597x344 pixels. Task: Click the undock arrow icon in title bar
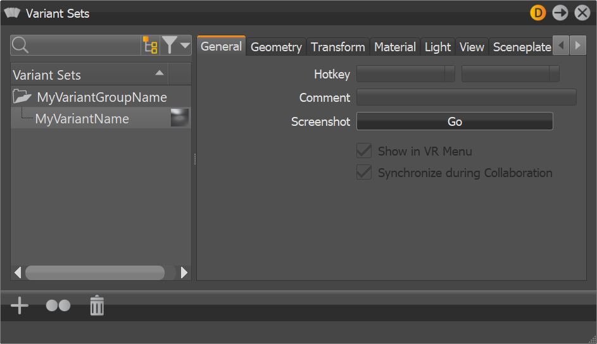560,13
